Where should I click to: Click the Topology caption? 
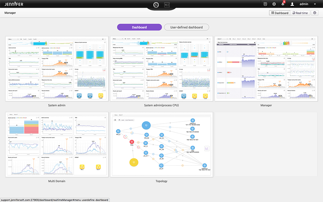click(x=161, y=181)
